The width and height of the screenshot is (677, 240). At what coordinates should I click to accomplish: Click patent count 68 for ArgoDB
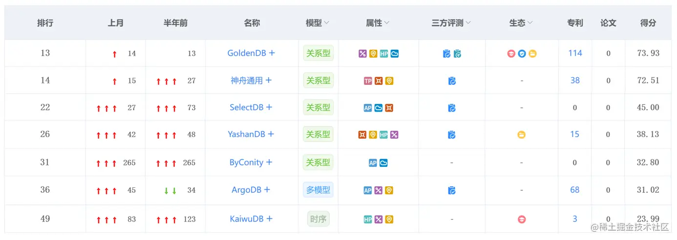pyautogui.click(x=575, y=190)
